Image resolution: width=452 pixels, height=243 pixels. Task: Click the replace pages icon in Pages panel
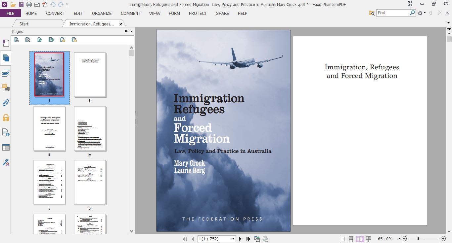click(51, 40)
